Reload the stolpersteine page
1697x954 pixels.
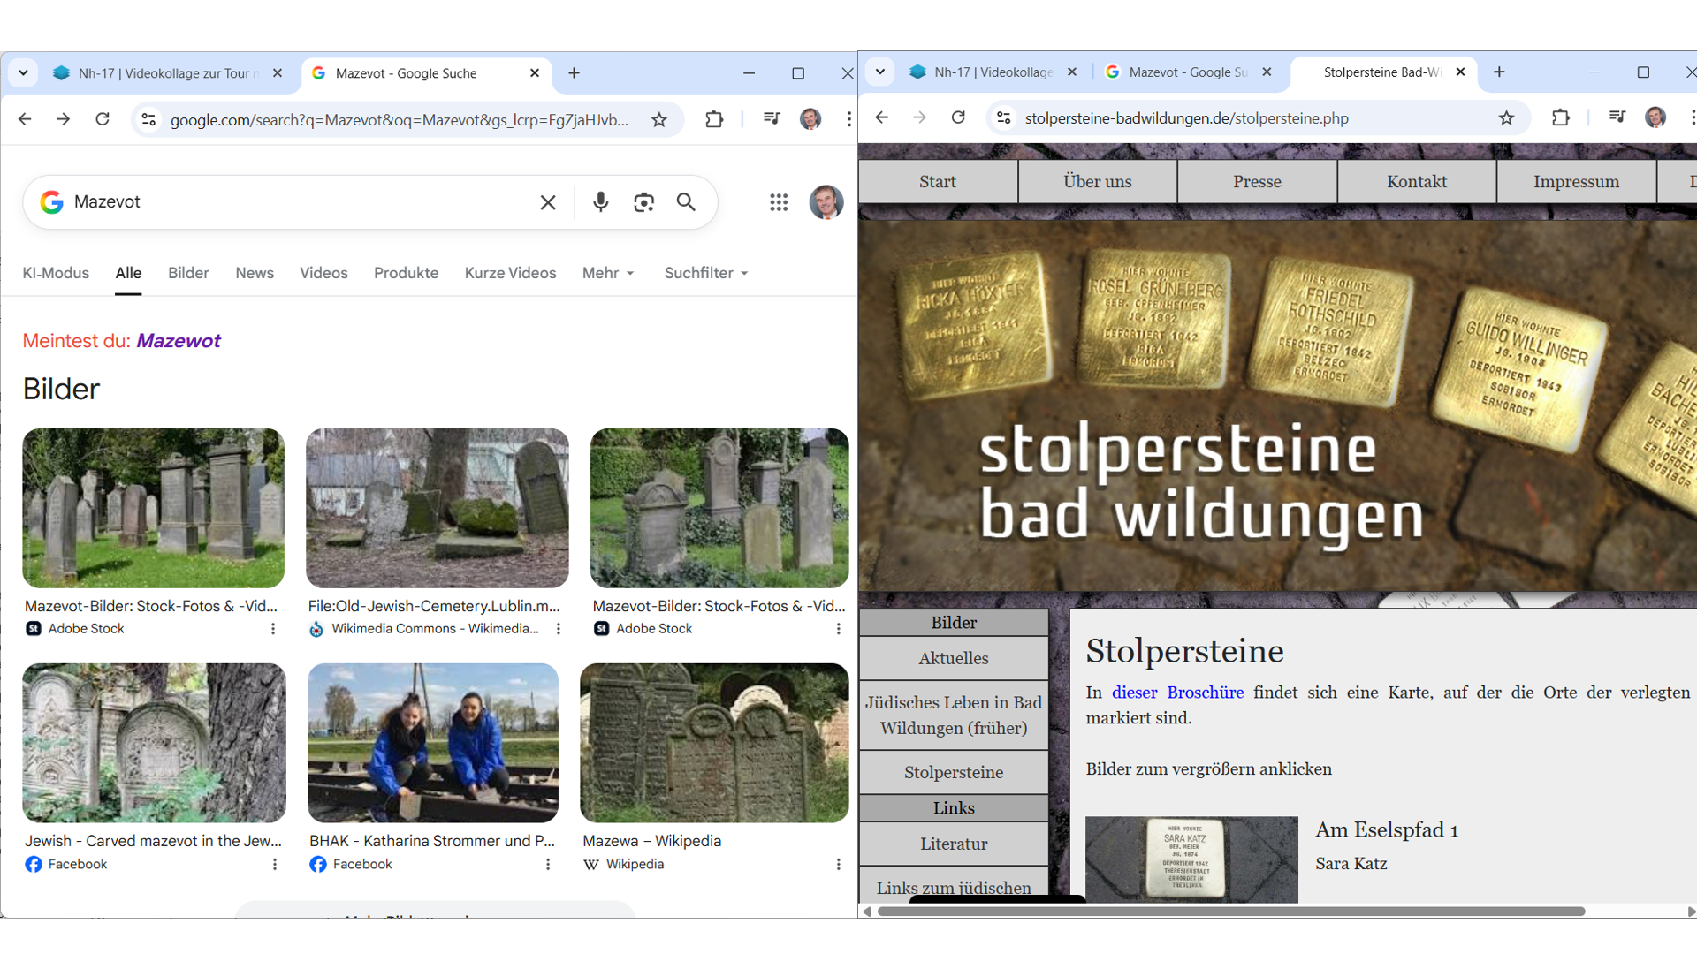coord(958,118)
